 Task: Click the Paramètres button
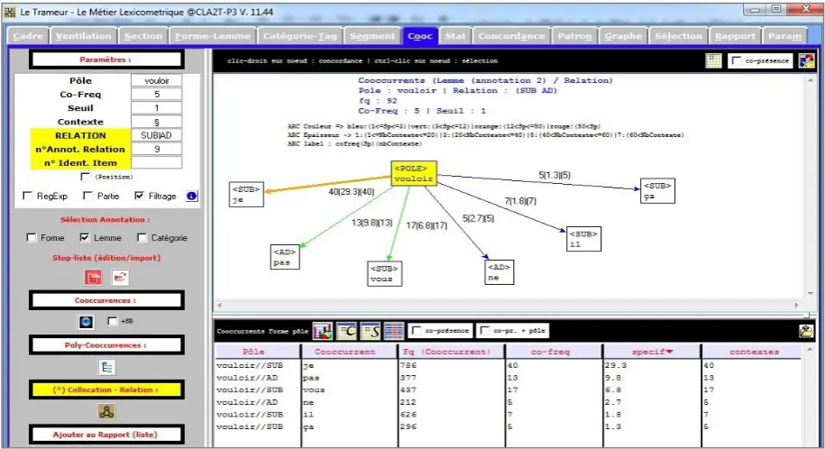tap(106, 60)
